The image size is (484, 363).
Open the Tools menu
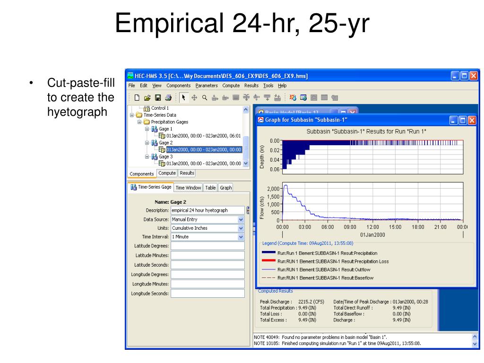coord(268,86)
